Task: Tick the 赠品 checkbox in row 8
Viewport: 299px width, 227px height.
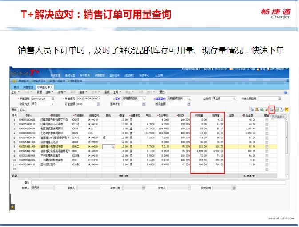Action: (x=267, y=151)
